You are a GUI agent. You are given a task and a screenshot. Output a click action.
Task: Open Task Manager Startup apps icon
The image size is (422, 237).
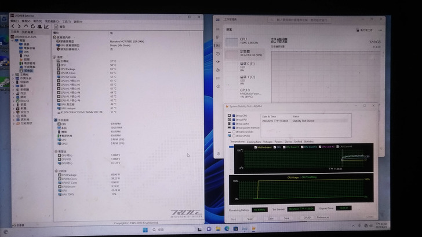point(218,62)
